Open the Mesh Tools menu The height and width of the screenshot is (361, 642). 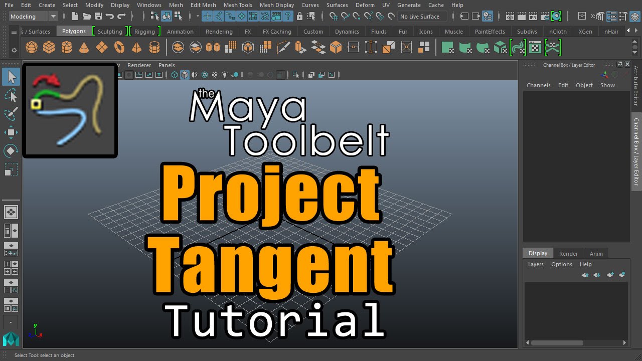238,5
